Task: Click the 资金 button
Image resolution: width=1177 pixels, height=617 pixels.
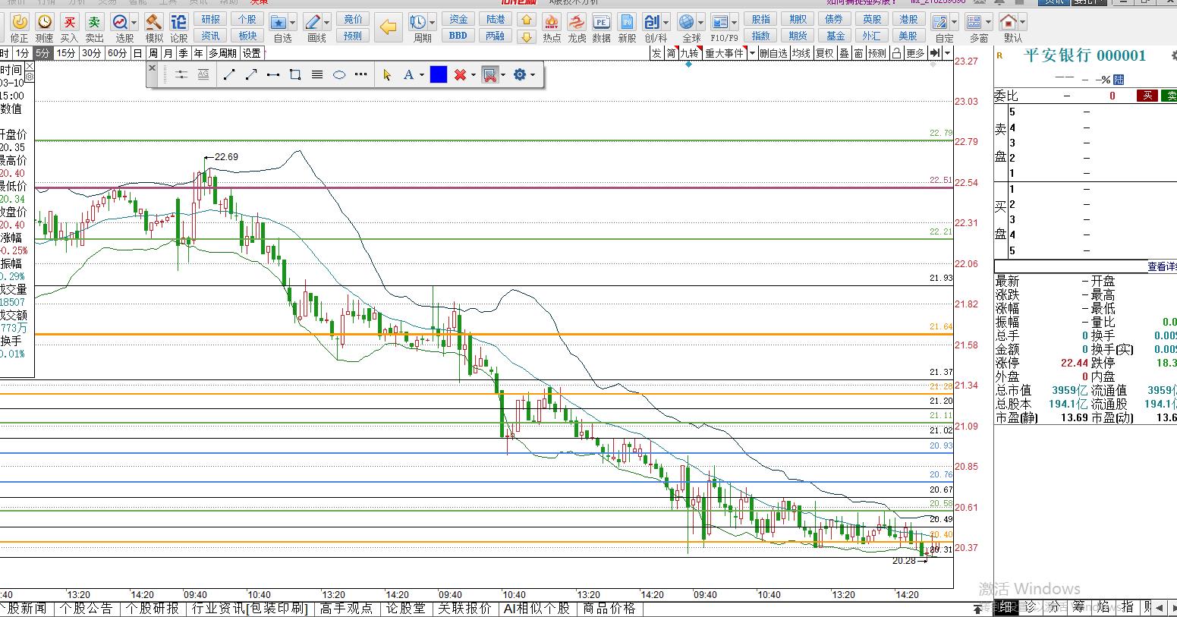Action: pyautogui.click(x=458, y=19)
